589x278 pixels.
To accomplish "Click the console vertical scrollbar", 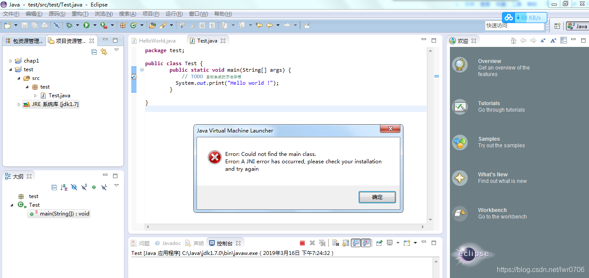I will click(436, 268).
